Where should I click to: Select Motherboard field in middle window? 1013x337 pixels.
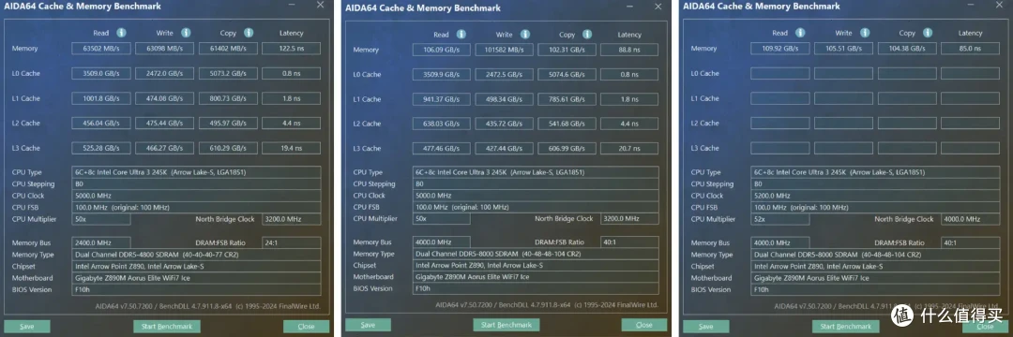tap(536, 277)
